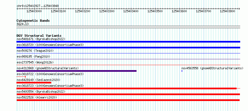Click the nsv5481671 ByrskaBishop2022 variant label
This screenshot has height=111, width=248.
[x=41, y=39]
